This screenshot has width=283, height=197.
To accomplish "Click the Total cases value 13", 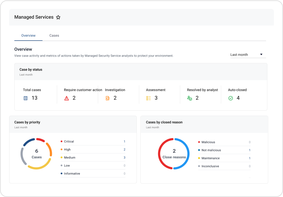I will click(34, 98).
